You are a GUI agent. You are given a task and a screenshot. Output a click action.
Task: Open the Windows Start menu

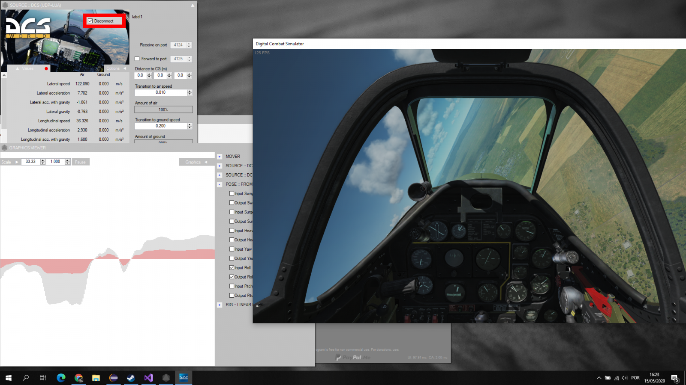[x=9, y=378]
